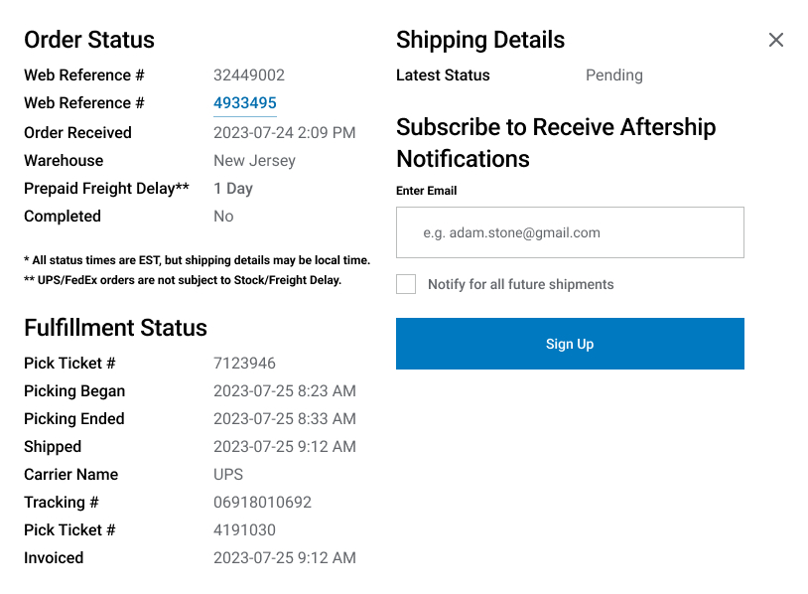The image size is (808, 594).
Task: Click the Subscribe to Receive Aftership Notifications heading
Action: point(556,143)
